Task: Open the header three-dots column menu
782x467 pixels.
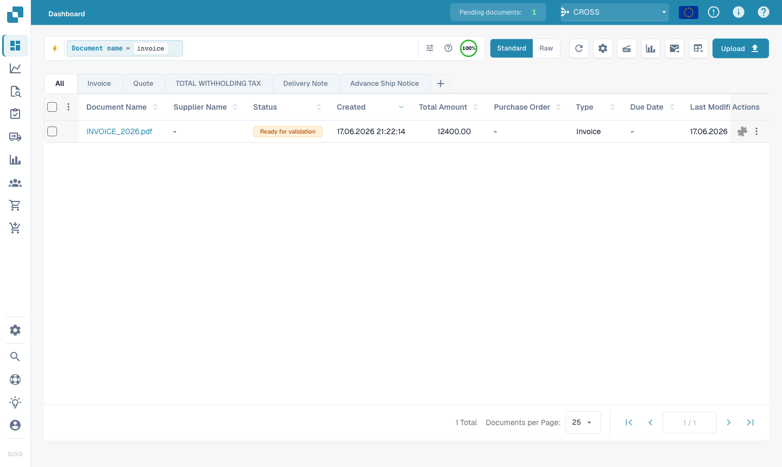Action: point(68,107)
